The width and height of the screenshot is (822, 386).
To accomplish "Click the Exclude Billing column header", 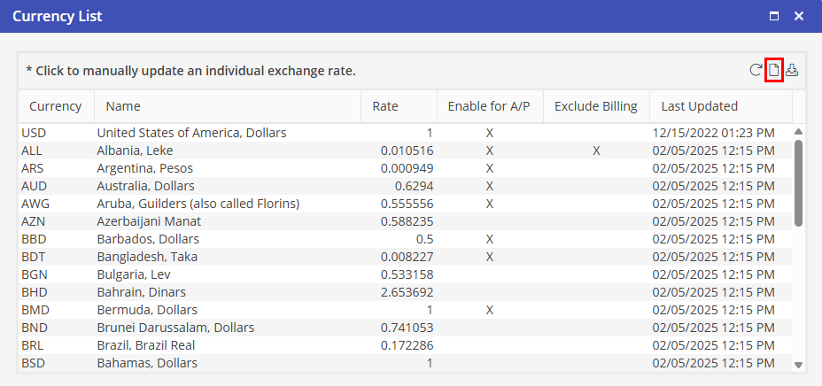I will coord(595,106).
